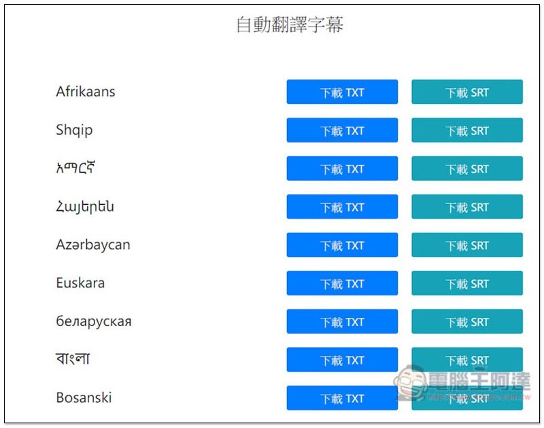Download Afrikaans subtitles as TXT
The image size is (544, 428).
click(342, 92)
